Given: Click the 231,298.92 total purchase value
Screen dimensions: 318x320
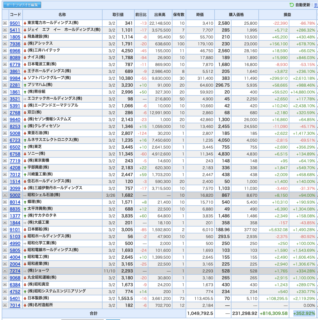Looking at the screenshot, I should (x=245, y=313).
